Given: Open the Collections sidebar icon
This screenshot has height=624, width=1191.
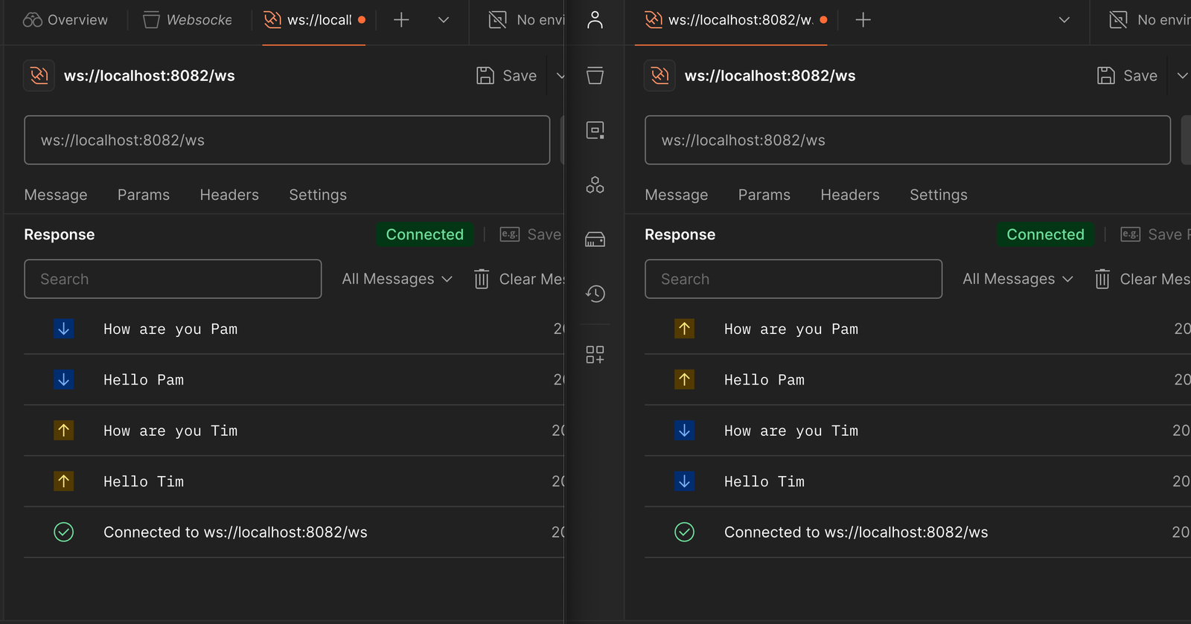Looking at the screenshot, I should [x=595, y=75].
